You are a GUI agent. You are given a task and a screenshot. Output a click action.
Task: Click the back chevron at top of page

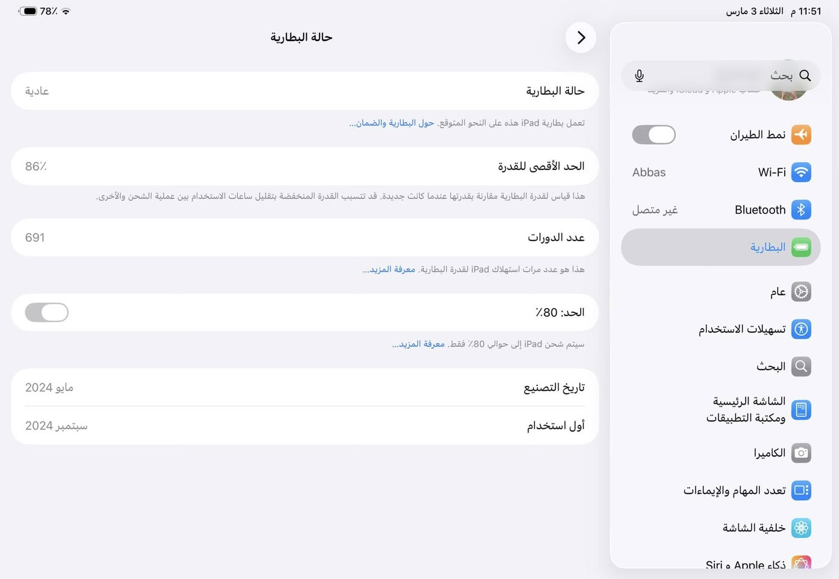pyautogui.click(x=580, y=37)
